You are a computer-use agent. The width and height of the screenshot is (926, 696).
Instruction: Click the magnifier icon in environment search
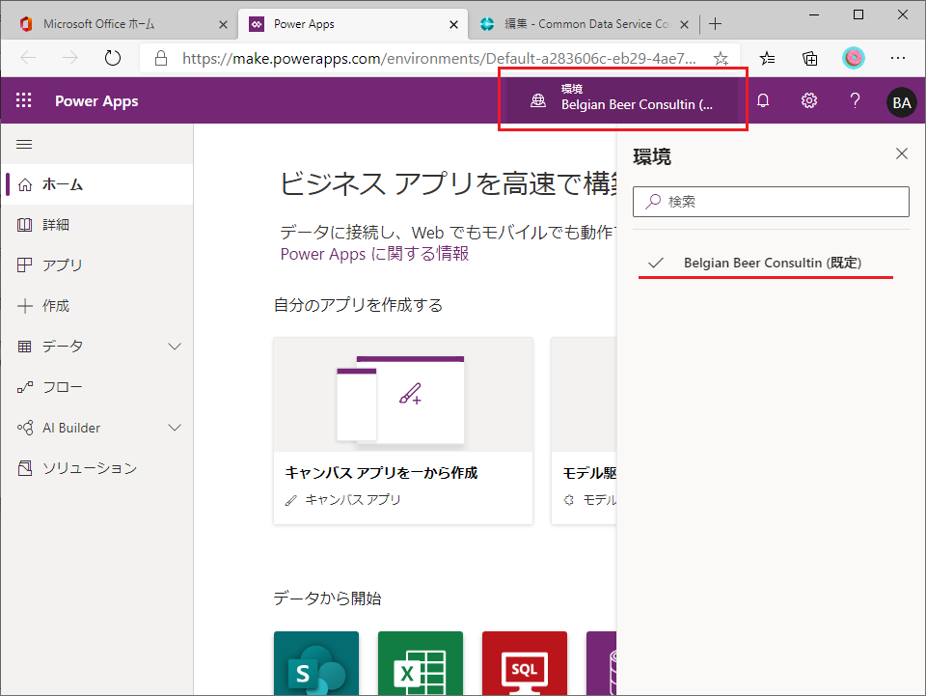click(653, 202)
